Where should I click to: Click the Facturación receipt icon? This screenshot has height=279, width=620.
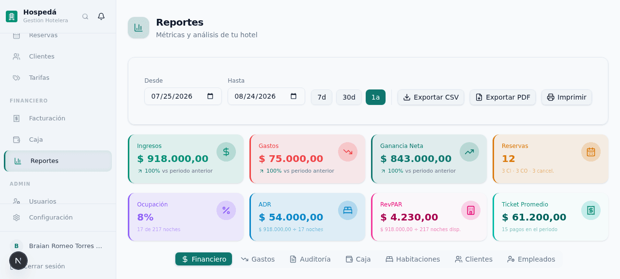pyautogui.click(x=16, y=118)
